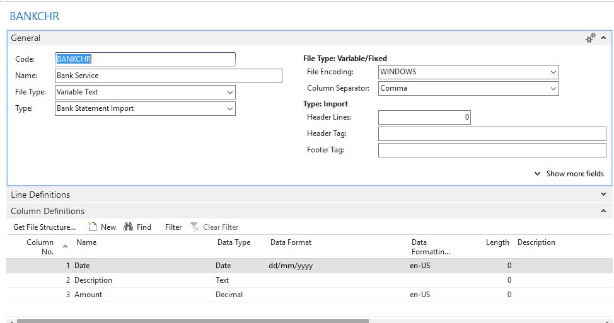The image size is (614, 323).
Task: Click the Column No. header
Action: point(40,247)
